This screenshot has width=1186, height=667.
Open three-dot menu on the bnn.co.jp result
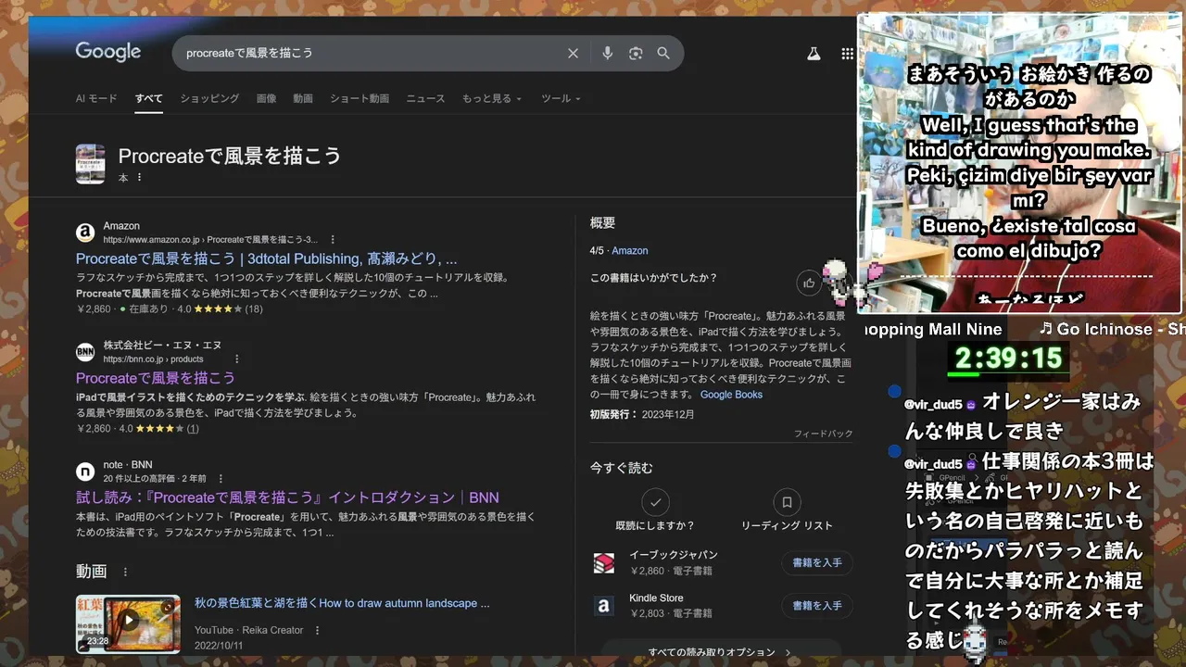pyautogui.click(x=236, y=359)
